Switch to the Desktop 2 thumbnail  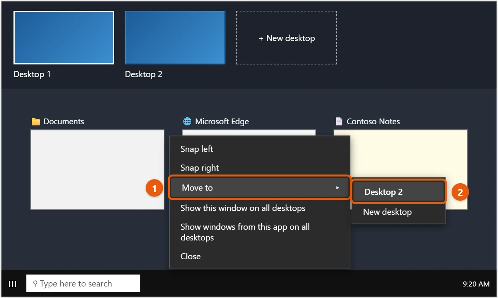[175, 38]
